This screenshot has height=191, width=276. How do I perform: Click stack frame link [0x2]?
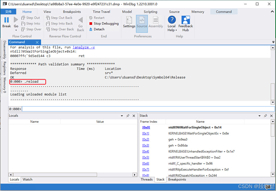coord(145,139)
